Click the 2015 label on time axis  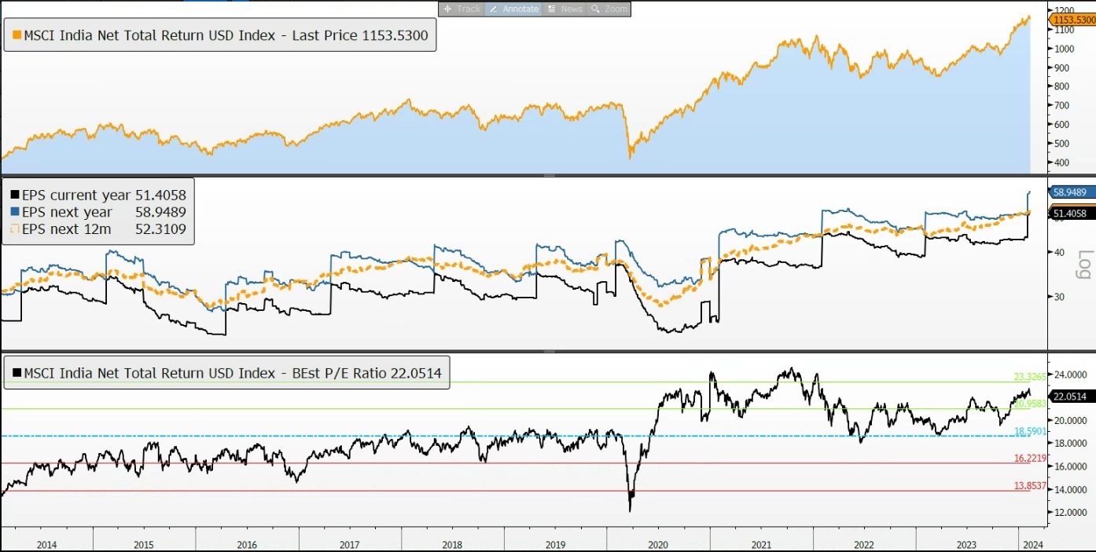(144, 544)
